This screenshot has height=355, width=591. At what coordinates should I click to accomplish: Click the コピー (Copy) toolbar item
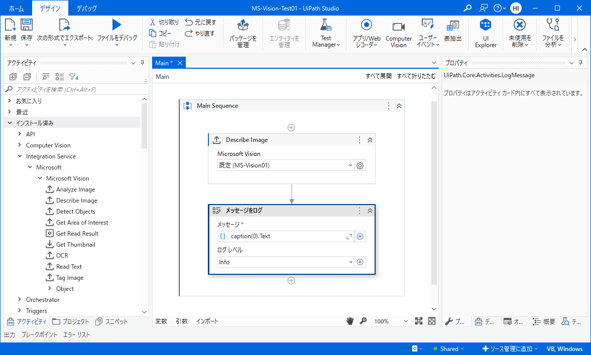click(161, 33)
